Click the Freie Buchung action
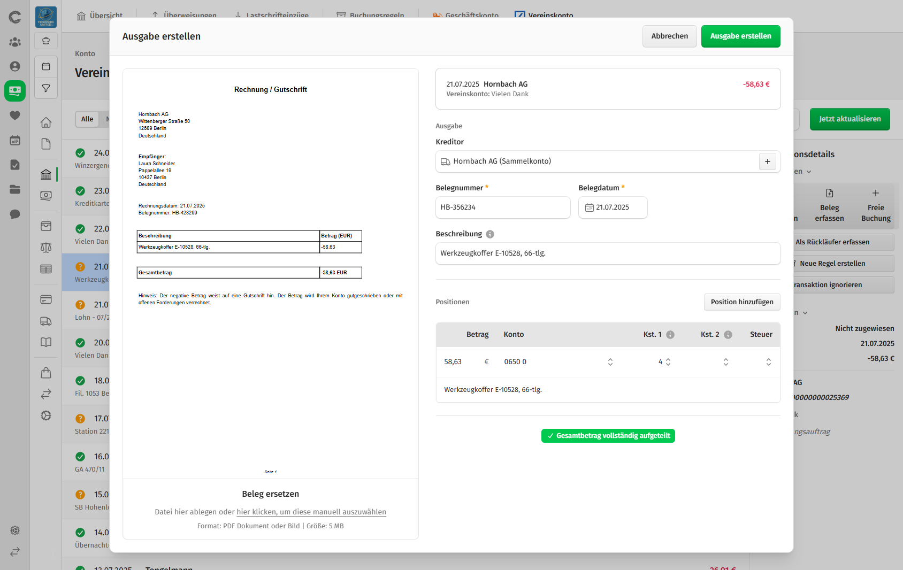 (876, 206)
